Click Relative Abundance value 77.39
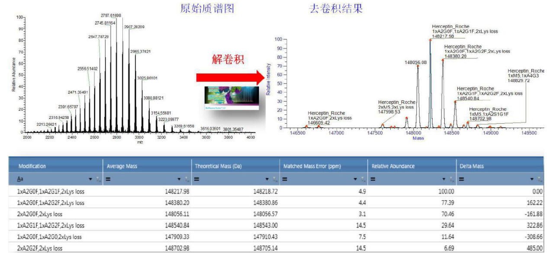 448,203
